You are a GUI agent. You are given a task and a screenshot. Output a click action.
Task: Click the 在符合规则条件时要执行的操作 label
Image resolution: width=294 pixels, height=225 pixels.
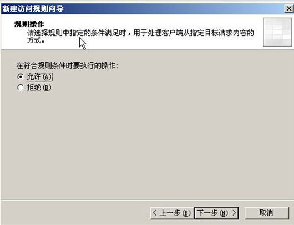67,65
